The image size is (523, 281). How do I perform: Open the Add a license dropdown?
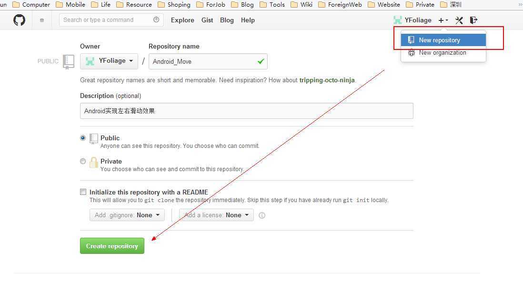click(216, 215)
